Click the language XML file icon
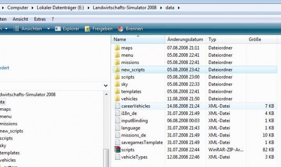This screenshot has height=167, width=281. tap(117, 128)
